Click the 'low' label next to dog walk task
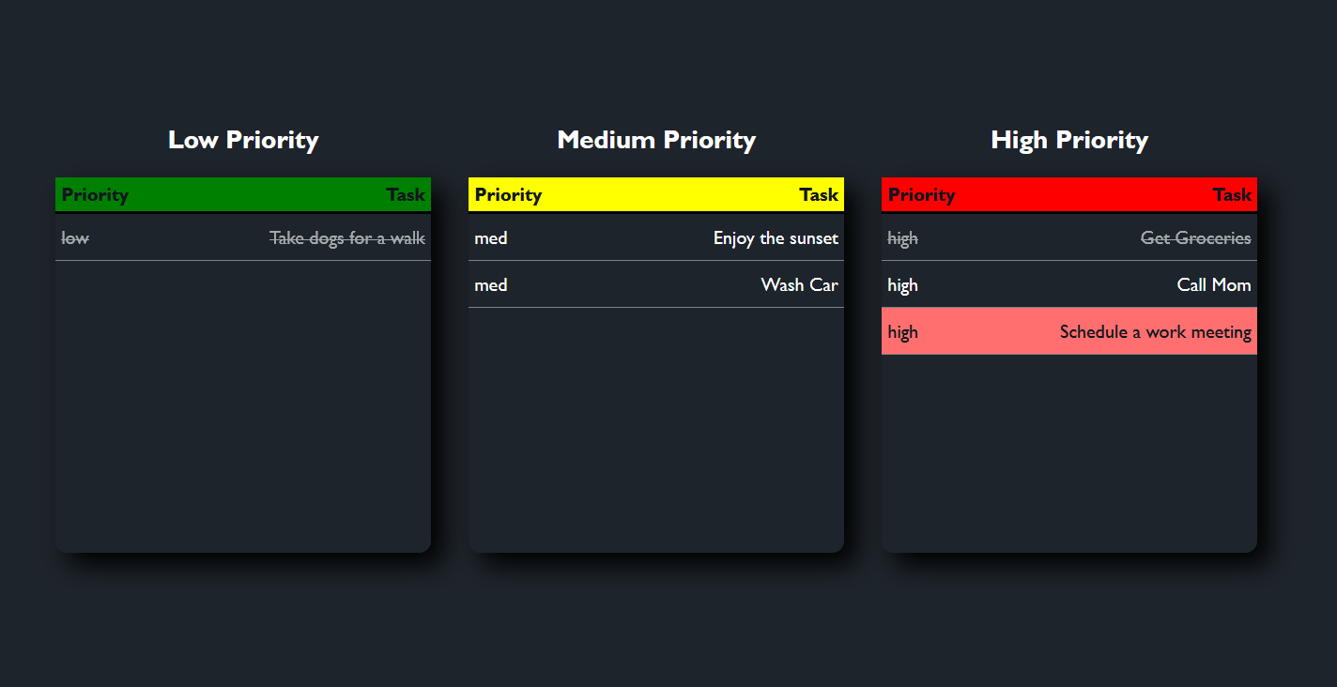Screen dimensions: 1337x687 pos(74,237)
